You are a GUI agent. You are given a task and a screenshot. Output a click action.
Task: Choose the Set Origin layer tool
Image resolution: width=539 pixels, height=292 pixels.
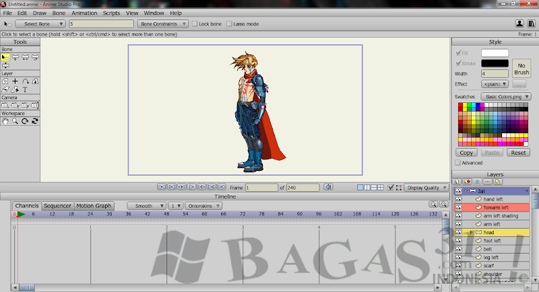5,81
